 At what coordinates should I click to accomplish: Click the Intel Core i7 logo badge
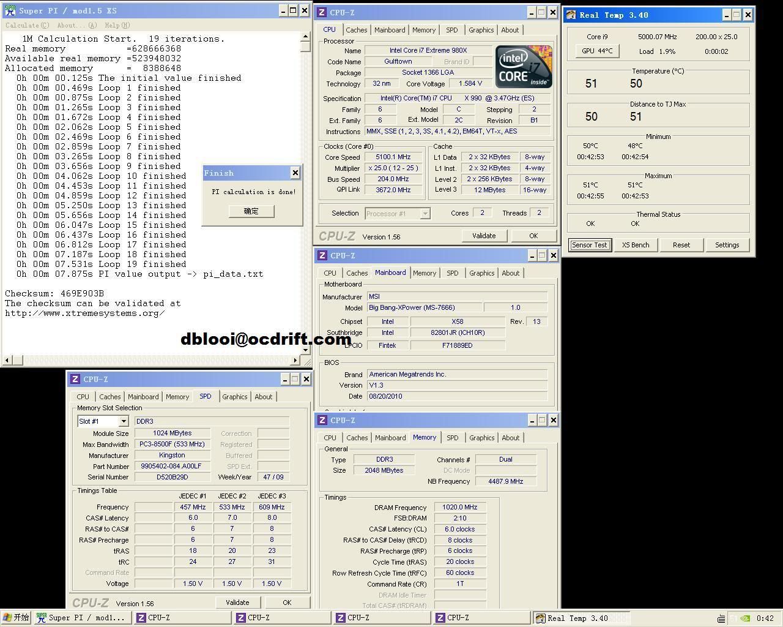[523, 66]
